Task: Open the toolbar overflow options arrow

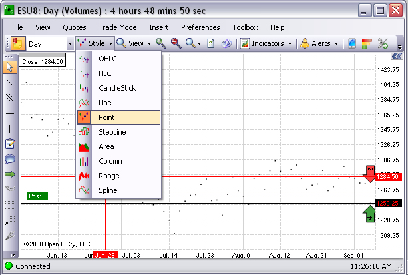Action: pos(399,47)
